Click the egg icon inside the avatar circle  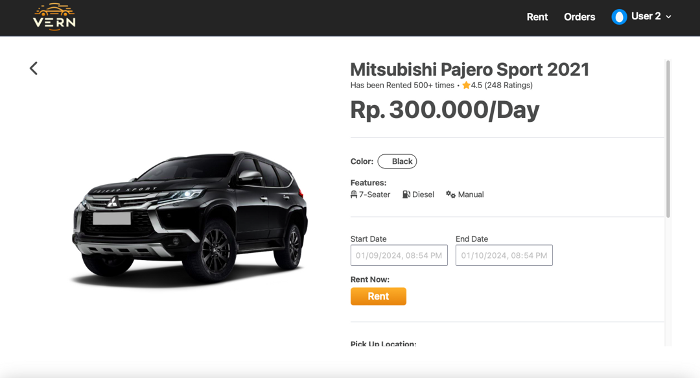coord(619,16)
